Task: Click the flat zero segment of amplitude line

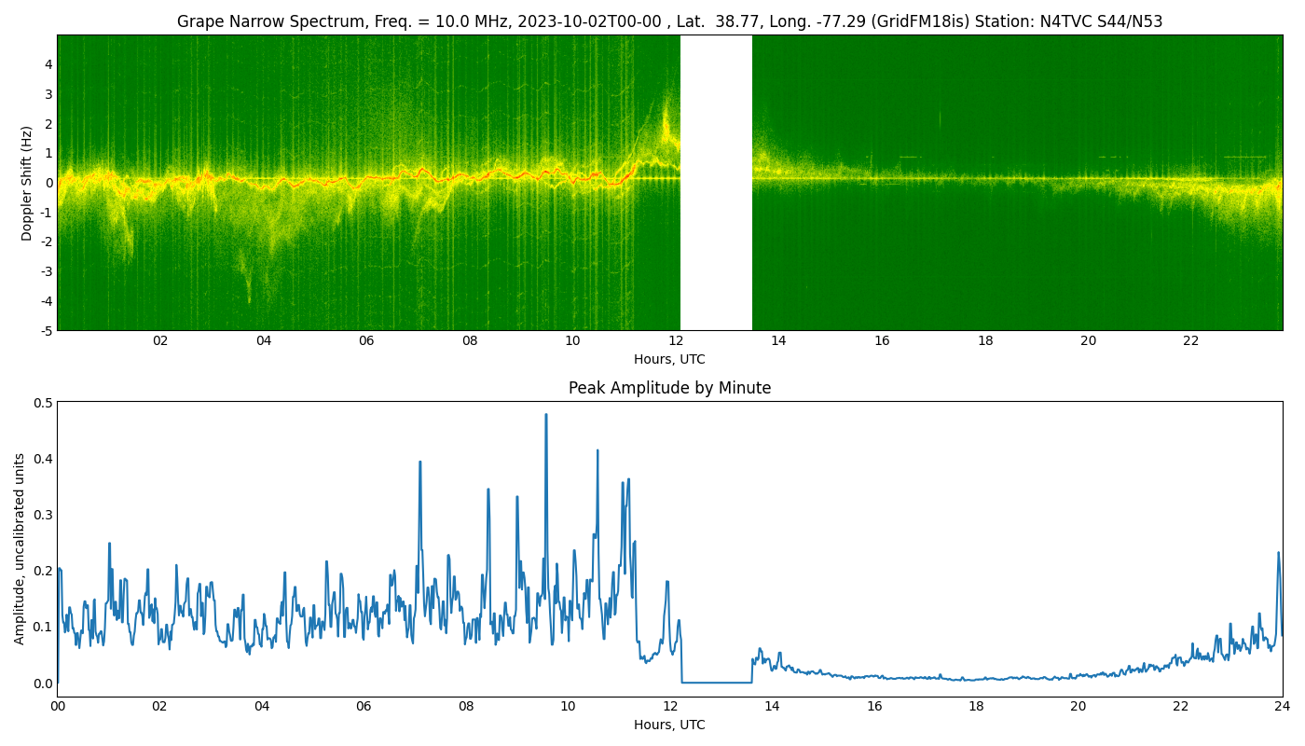Action: [716, 683]
